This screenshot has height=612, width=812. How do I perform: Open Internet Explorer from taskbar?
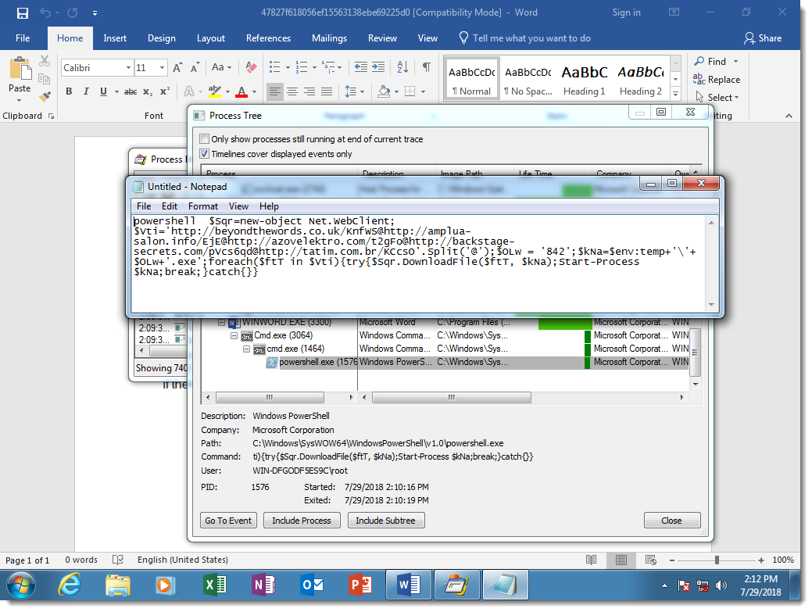[x=70, y=585]
